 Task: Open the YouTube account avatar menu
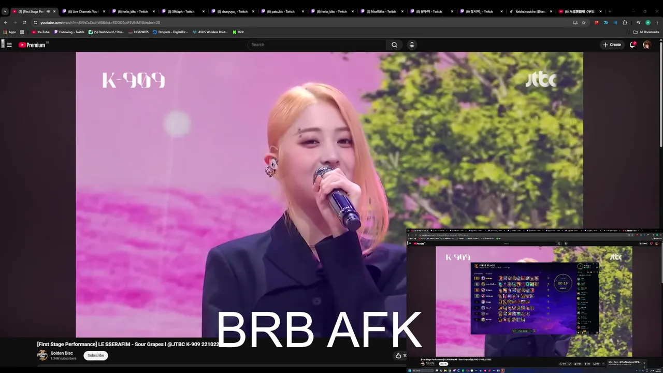[647, 45]
